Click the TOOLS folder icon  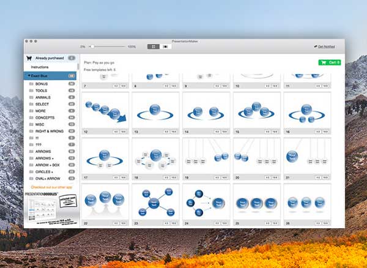[31, 91]
